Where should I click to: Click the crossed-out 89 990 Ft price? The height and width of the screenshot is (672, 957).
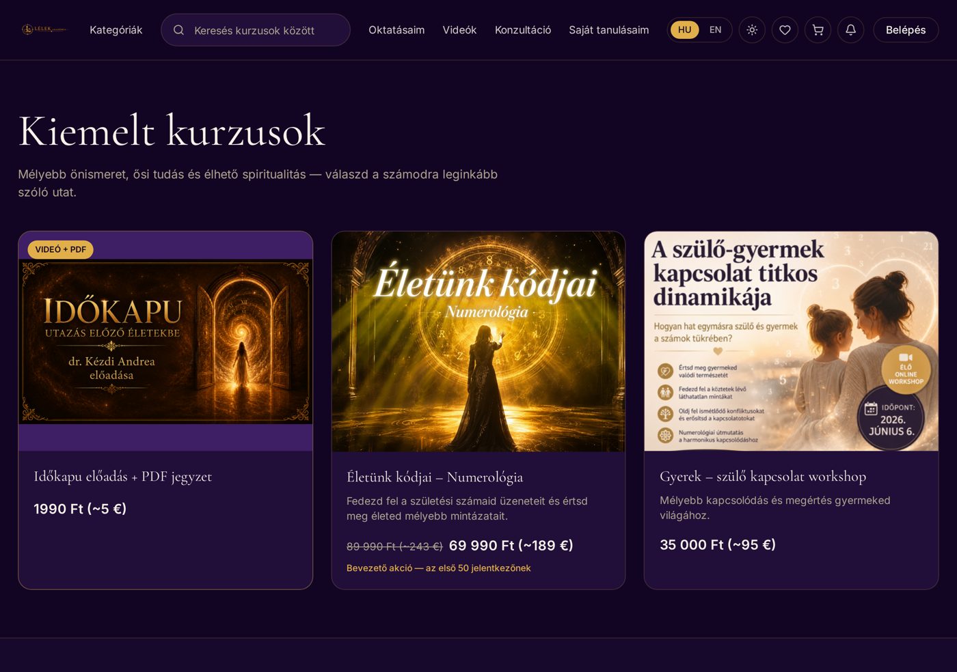pos(394,546)
